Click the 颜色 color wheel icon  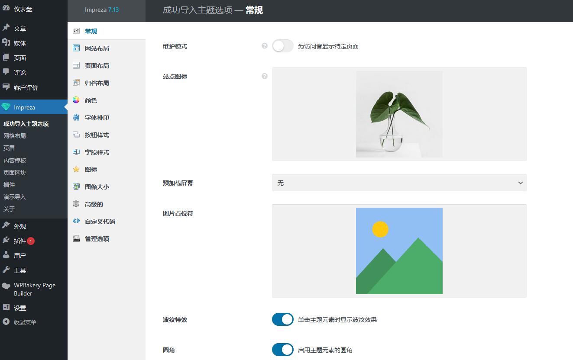pos(76,100)
